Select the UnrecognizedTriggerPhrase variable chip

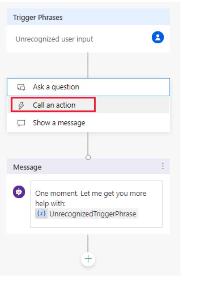(x=92, y=214)
